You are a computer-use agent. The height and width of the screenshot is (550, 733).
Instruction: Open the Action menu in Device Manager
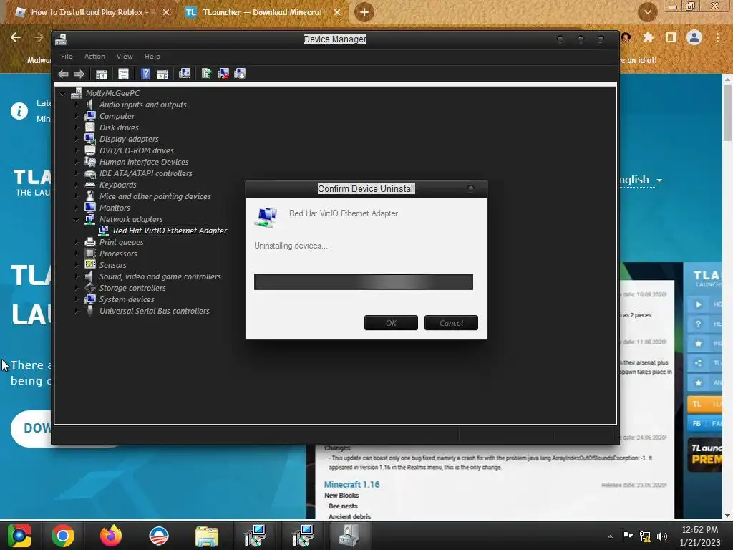94,56
